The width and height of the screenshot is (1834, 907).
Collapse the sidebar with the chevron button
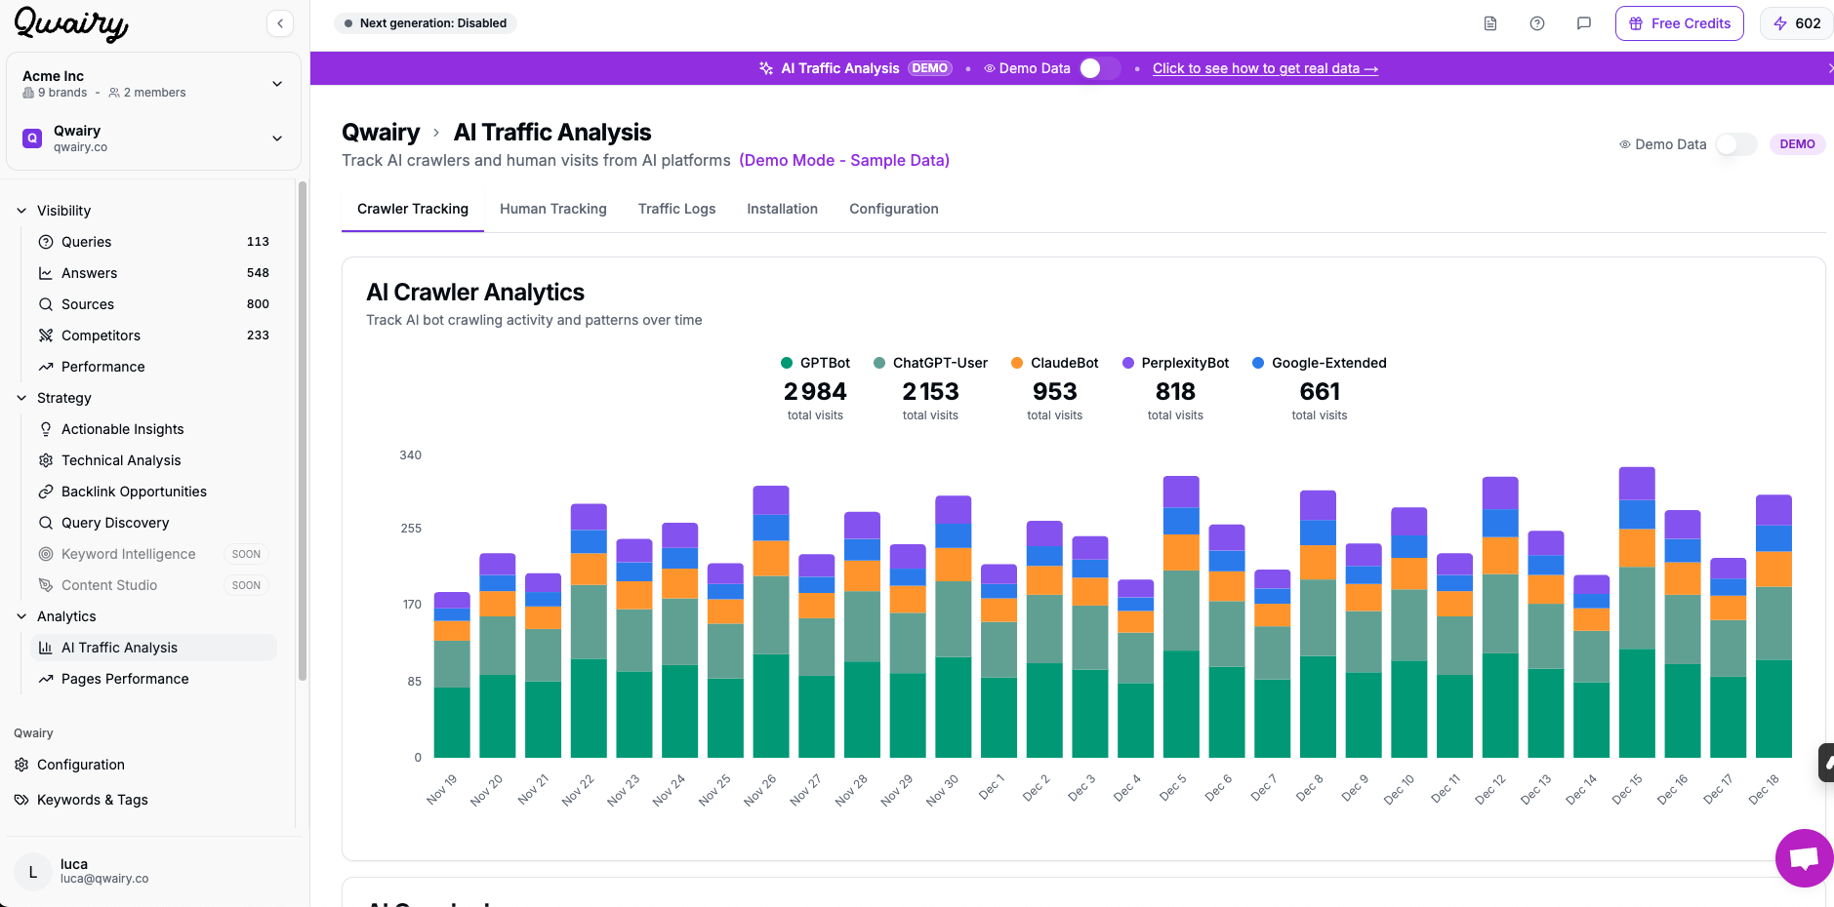point(280,23)
